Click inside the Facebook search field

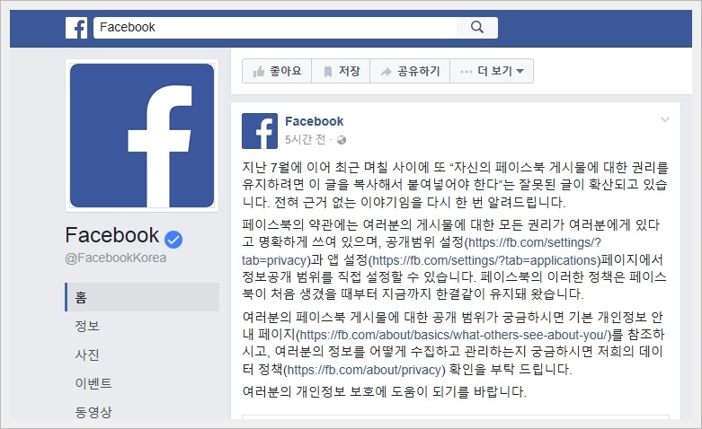275,27
